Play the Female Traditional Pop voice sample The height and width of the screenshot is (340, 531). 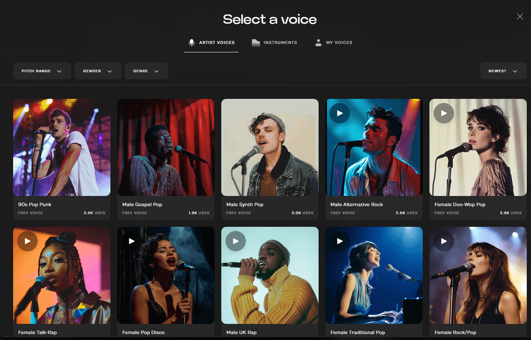[340, 241]
